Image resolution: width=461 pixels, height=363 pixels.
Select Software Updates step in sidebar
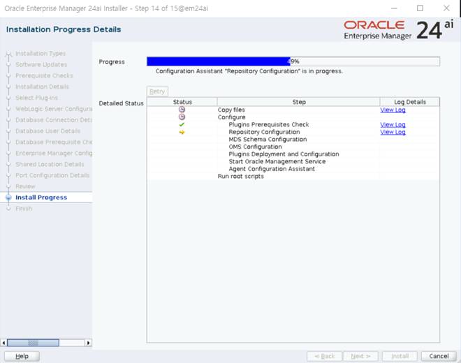[41, 65]
